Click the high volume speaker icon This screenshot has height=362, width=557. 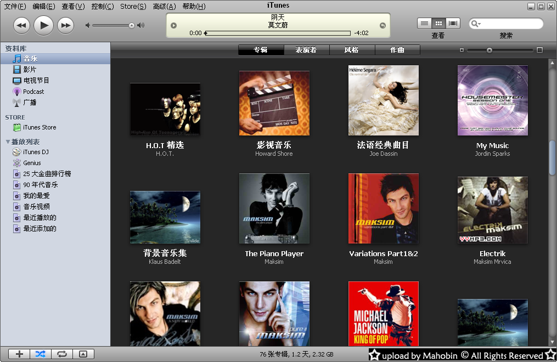[x=141, y=25]
